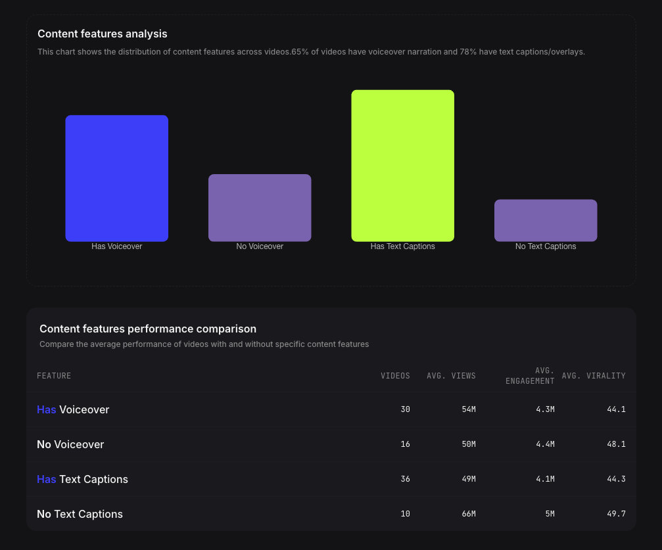662x550 pixels.
Task: Click 'Content features performance comparison' heading
Action: 148,329
